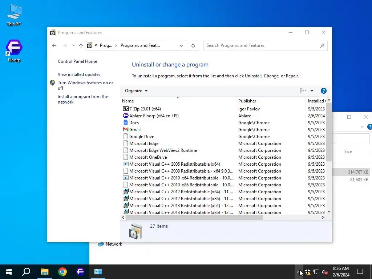Screen dimensions: 372x279
Task: Click Visual C++ 2005 Redistributable icon
Action: [x=125, y=164]
